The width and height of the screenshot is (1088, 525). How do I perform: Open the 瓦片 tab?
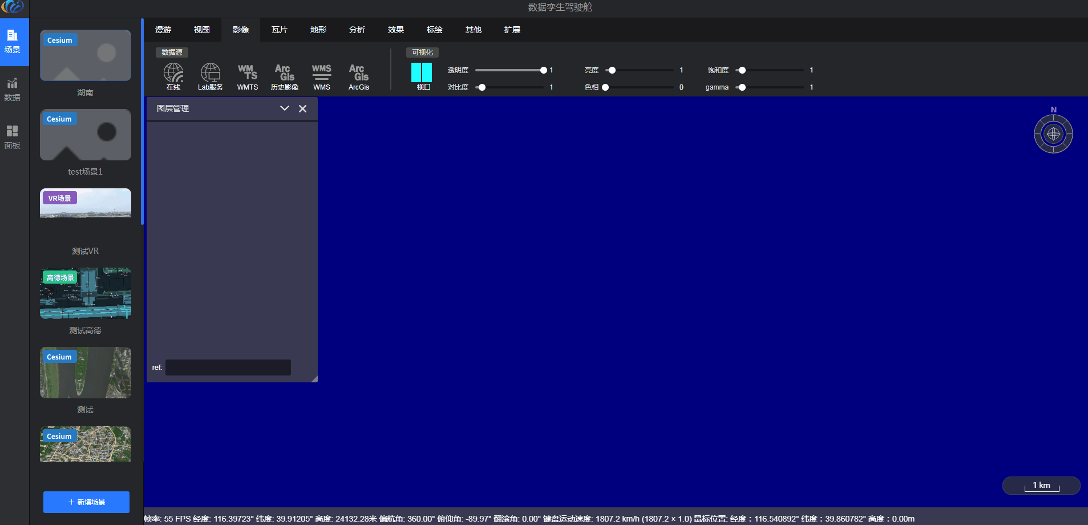coord(280,30)
